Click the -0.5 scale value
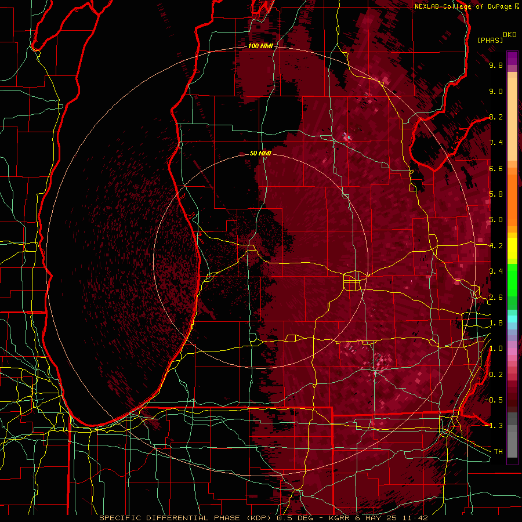 pyautogui.click(x=495, y=400)
